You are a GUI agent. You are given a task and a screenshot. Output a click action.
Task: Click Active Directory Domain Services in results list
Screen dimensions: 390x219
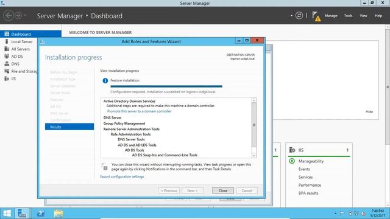pyautogui.click(x=129, y=101)
